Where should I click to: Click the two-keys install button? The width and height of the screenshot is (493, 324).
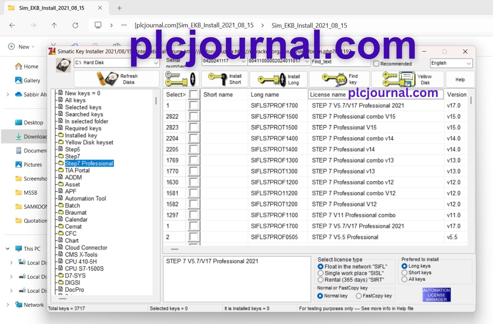181,79
